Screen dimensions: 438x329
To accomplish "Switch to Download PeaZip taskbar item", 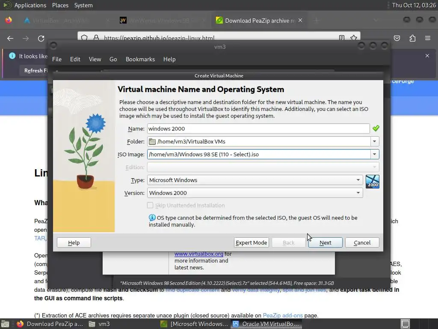I will pos(50,324).
